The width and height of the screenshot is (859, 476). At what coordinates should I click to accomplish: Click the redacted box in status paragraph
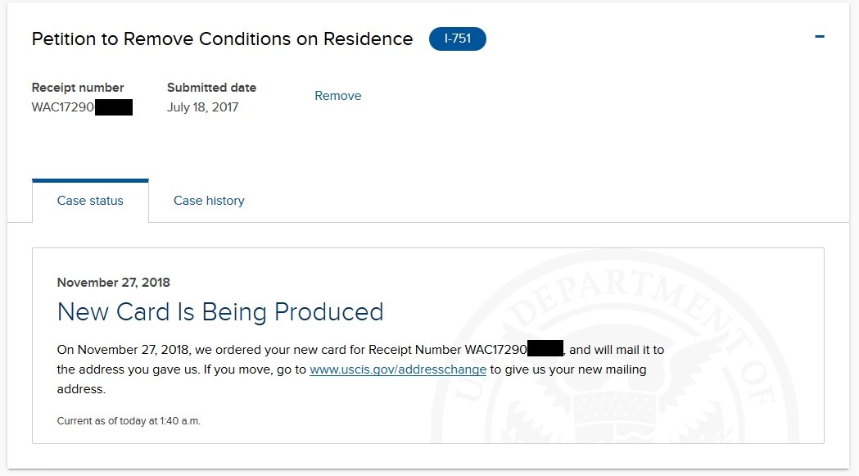tap(545, 349)
